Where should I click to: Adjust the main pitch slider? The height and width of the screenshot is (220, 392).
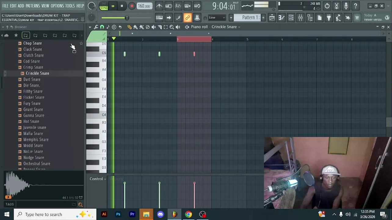(126, 18)
